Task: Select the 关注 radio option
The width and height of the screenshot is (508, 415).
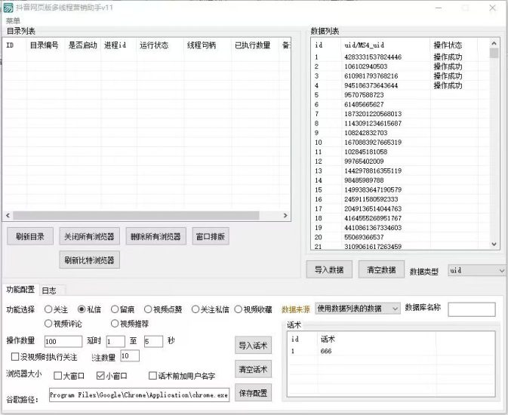Action: coord(49,309)
